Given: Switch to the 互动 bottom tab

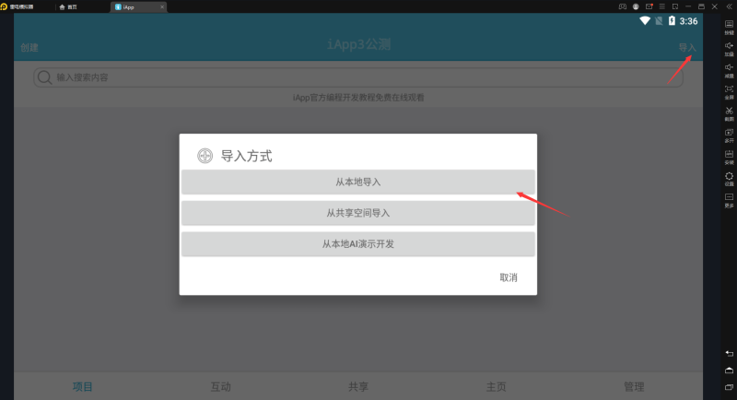Looking at the screenshot, I should tap(220, 386).
